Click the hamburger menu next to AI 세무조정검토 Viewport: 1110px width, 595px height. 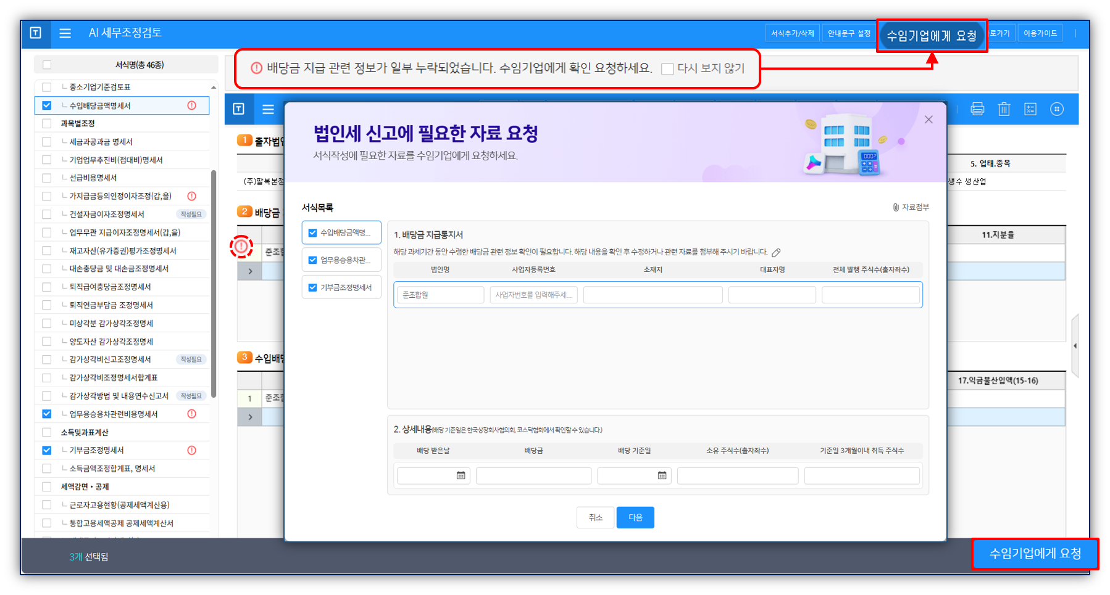pos(65,33)
